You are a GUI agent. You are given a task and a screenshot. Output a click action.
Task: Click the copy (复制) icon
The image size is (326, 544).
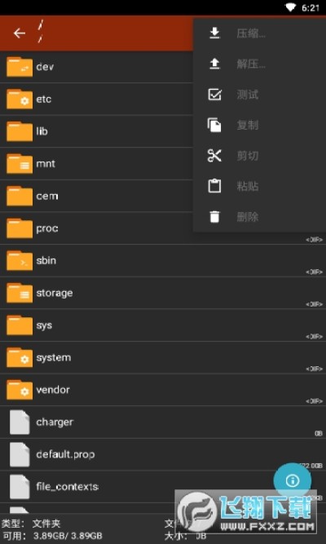tap(214, 125)
